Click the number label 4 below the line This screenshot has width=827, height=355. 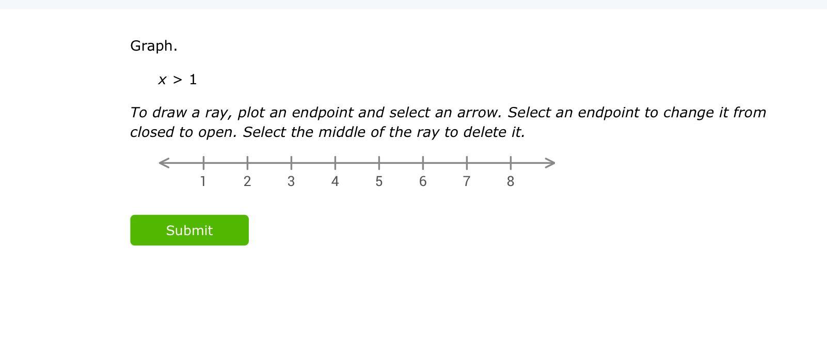click(x=335, y=181)
